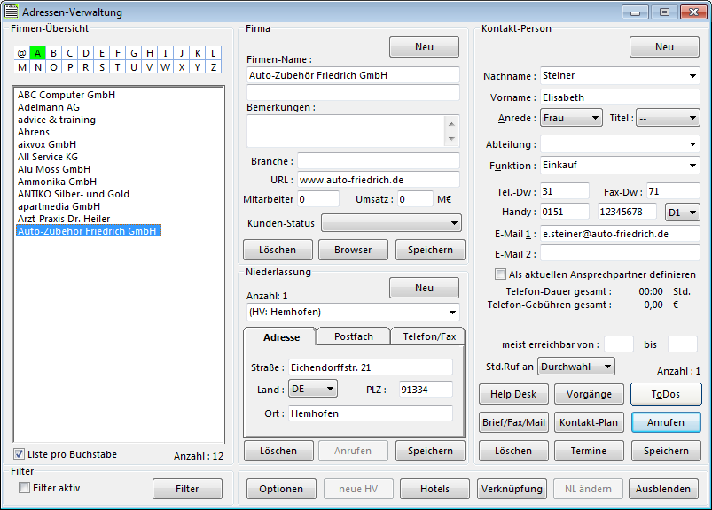Switch to the Postfach tab
The width and height of the screenshot is (712, 510).
[x=353, y=336]
